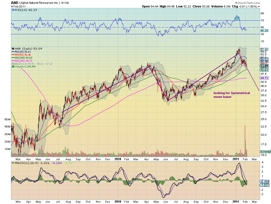The height and width of the screenshot is (204, 271).
Task: Click the 2011 label on MACD panel time axis
Action: tap(236, 202)
